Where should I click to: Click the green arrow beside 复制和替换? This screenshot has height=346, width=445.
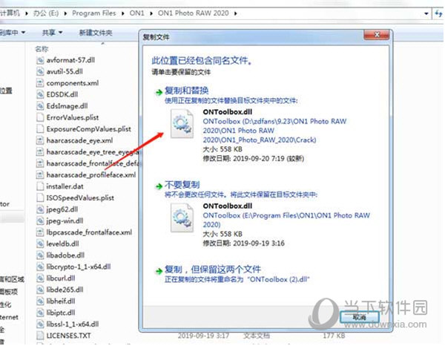(x=159, y=92)
